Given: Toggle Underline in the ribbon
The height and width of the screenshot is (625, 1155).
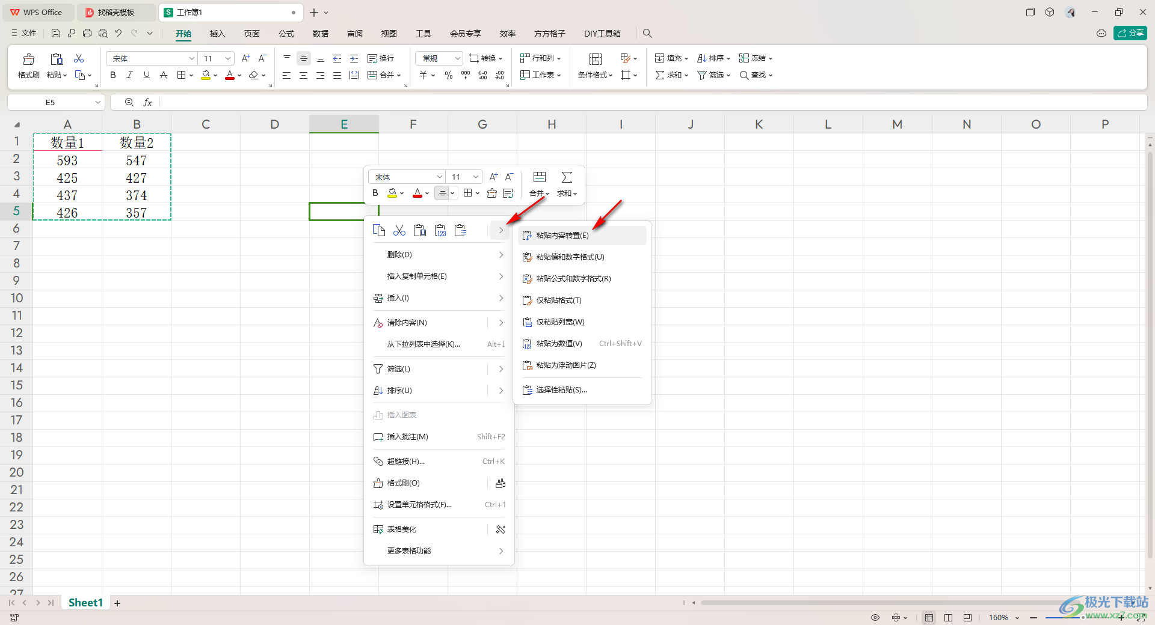Looking at the screenshot, I should 147,75.
